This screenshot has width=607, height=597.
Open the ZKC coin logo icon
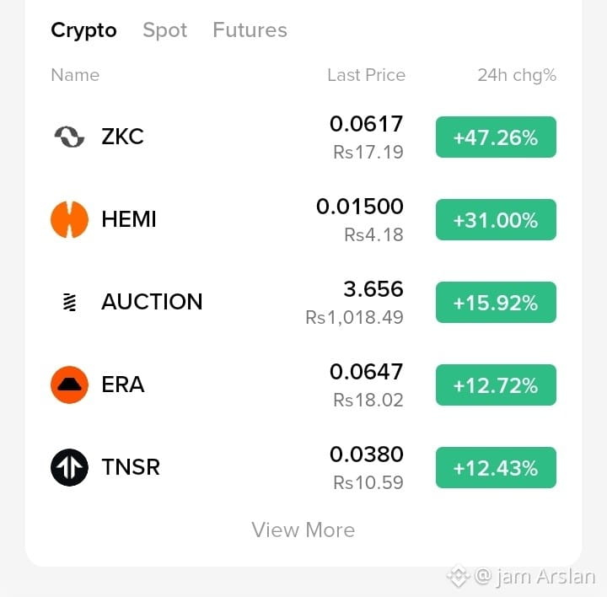pyautogui.click(x=69, y=137)
